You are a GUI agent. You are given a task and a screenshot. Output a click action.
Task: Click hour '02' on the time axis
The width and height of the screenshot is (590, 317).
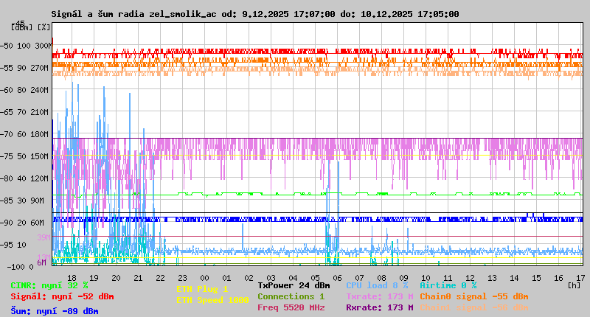[249, 278]
